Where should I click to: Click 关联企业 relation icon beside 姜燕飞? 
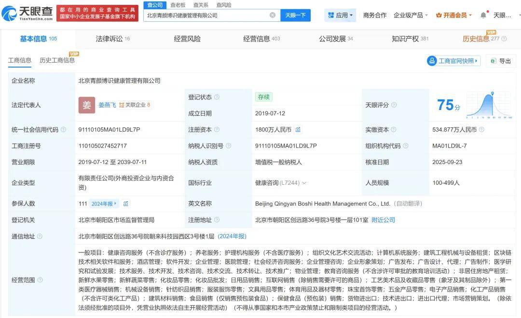pyautogui.click(x=122, y=105)
